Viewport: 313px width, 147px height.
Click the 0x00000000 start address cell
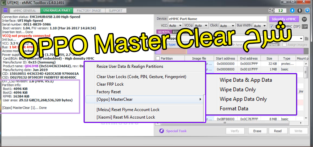(x=226, y=64)
